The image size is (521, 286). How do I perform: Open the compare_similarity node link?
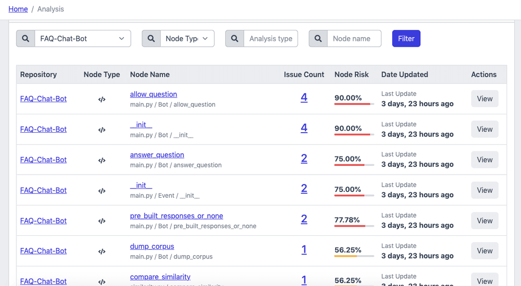pos(160,277)
